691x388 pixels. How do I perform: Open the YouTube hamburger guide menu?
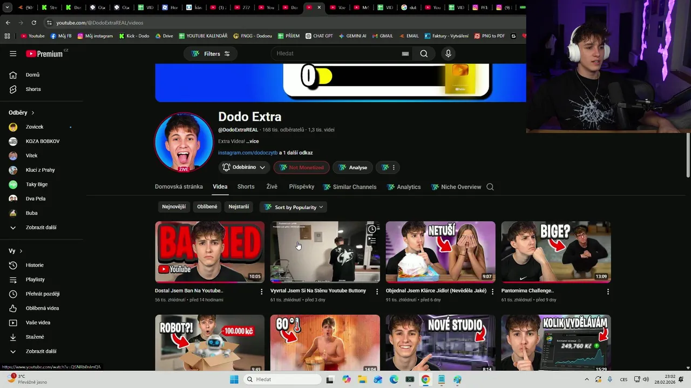(13, 53)
